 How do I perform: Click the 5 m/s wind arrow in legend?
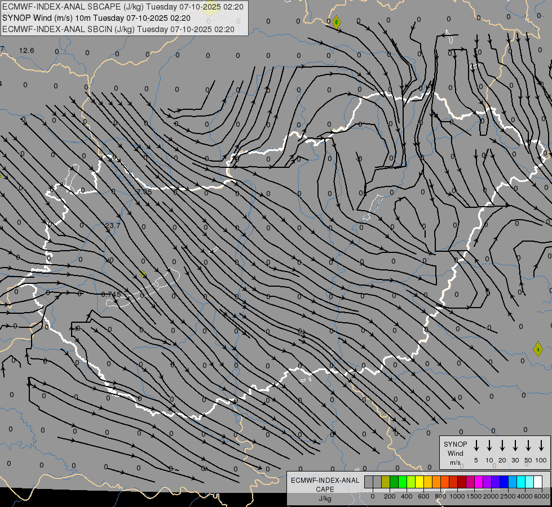(x=476, y=446)
